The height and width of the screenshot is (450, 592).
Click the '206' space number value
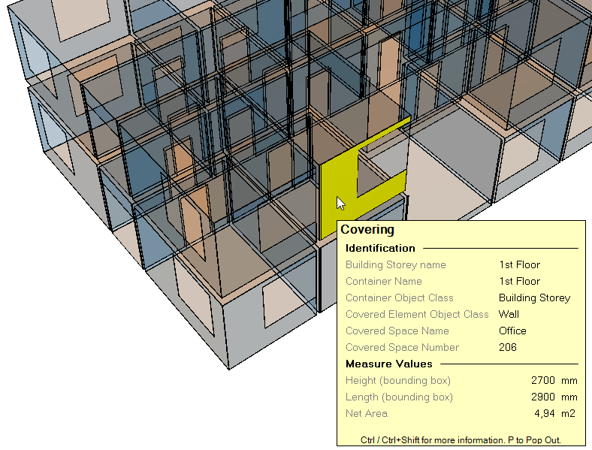click(x=507, y=347)
